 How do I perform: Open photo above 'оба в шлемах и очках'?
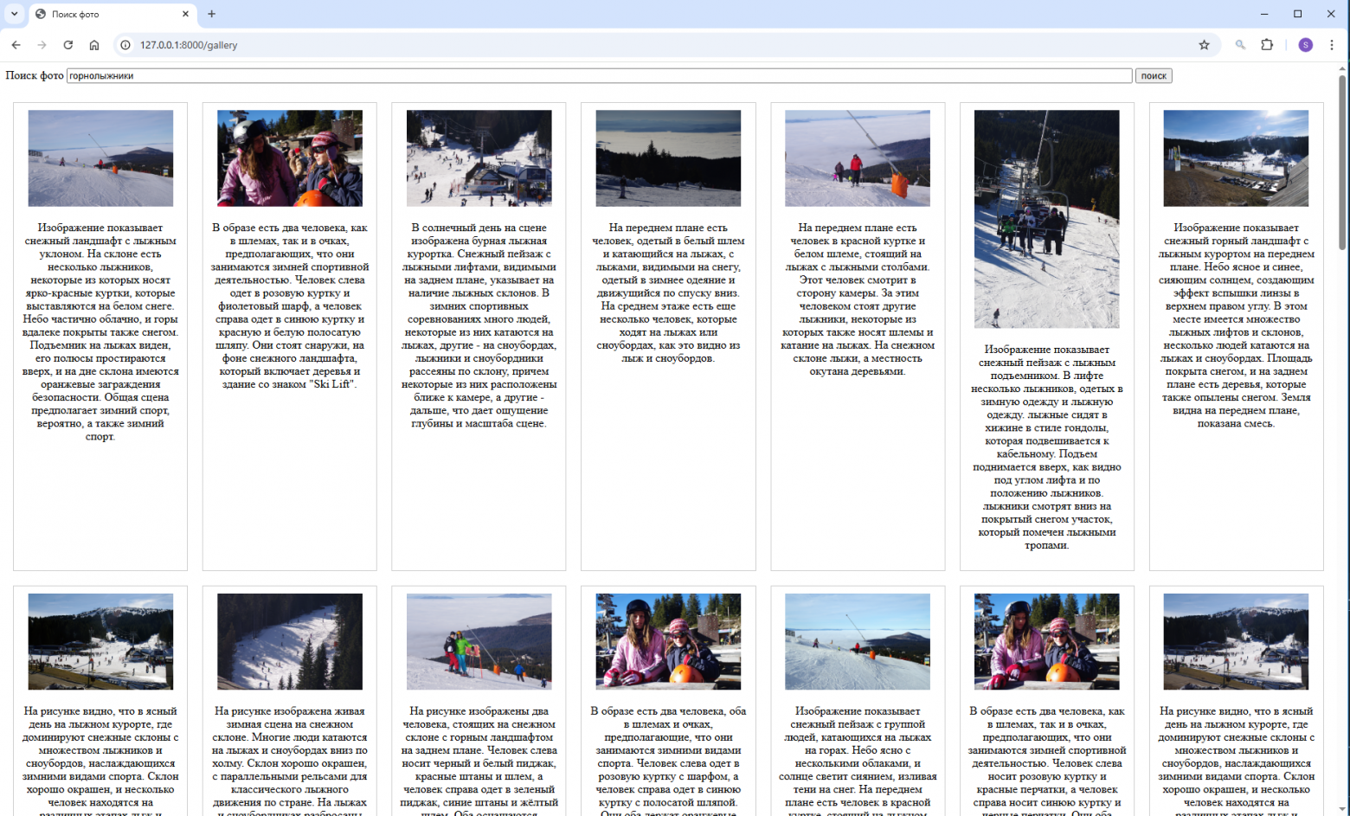click(668, 641)
